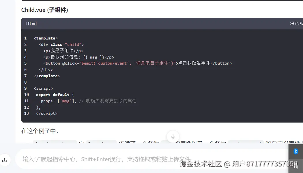Click the line containing {{ msg }}

(x=79, y=57)
